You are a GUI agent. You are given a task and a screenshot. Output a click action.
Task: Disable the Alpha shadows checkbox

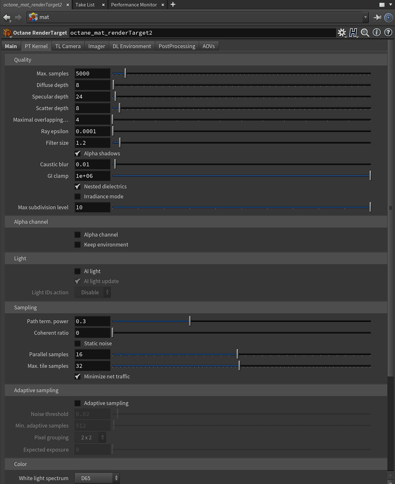point(78,153)
